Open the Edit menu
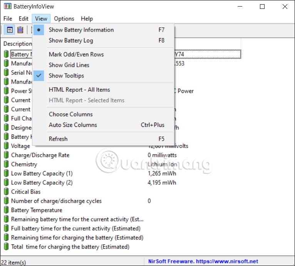The width and height of the screenshot is (295, 266). (x=23, y=19)
